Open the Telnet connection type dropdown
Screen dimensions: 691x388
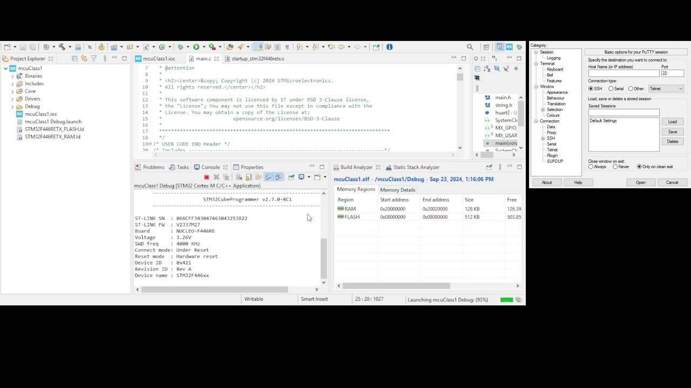coord(666,89)
